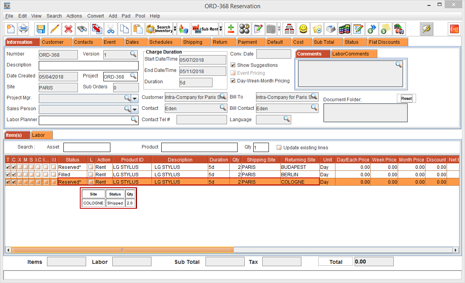Click the red X delete icon
The image size is (465, 283).
click(68, 29)
